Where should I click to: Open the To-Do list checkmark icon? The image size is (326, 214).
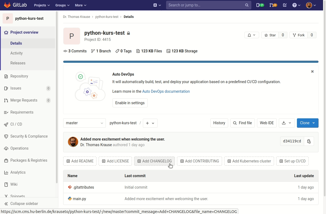point(285,5)
